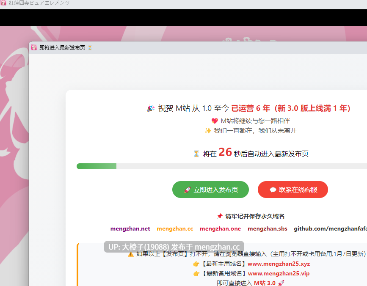Open the mengzhan.one domain link
The image size is (367, 286).
click(x=220, y=229)
